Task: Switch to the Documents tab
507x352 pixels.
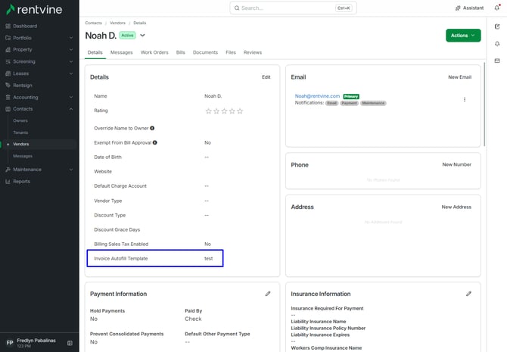Action: click(x=205, y=52)
